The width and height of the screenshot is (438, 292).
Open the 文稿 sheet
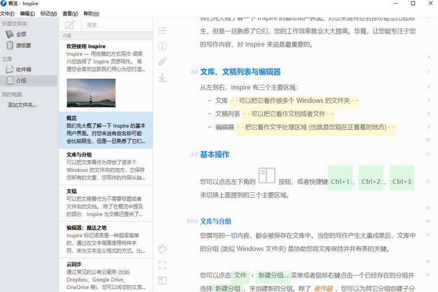[x=106, y=203]
